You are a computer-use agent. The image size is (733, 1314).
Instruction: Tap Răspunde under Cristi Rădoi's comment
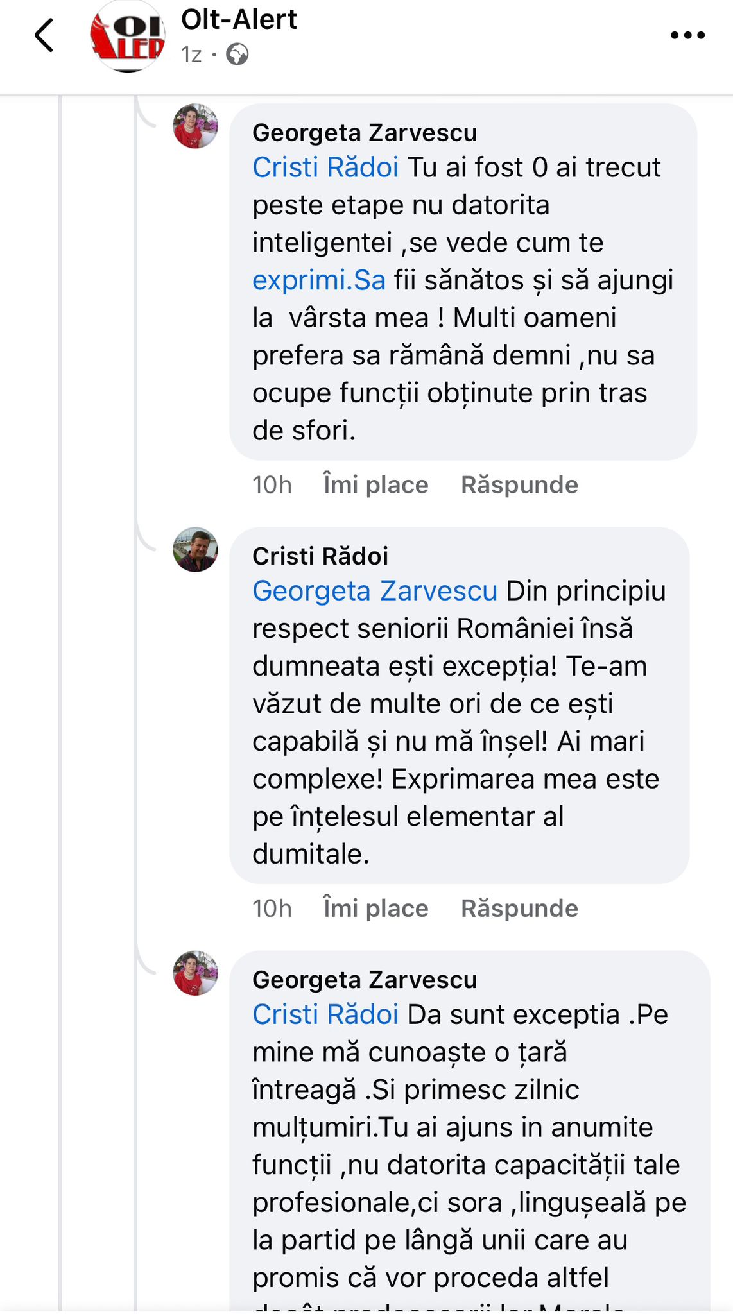tap(519, 909)
